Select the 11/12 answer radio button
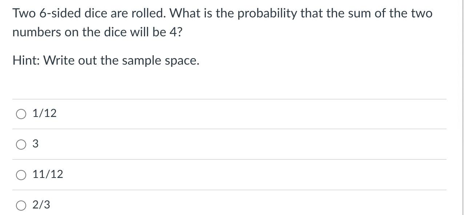 click(x=21, y=175)
